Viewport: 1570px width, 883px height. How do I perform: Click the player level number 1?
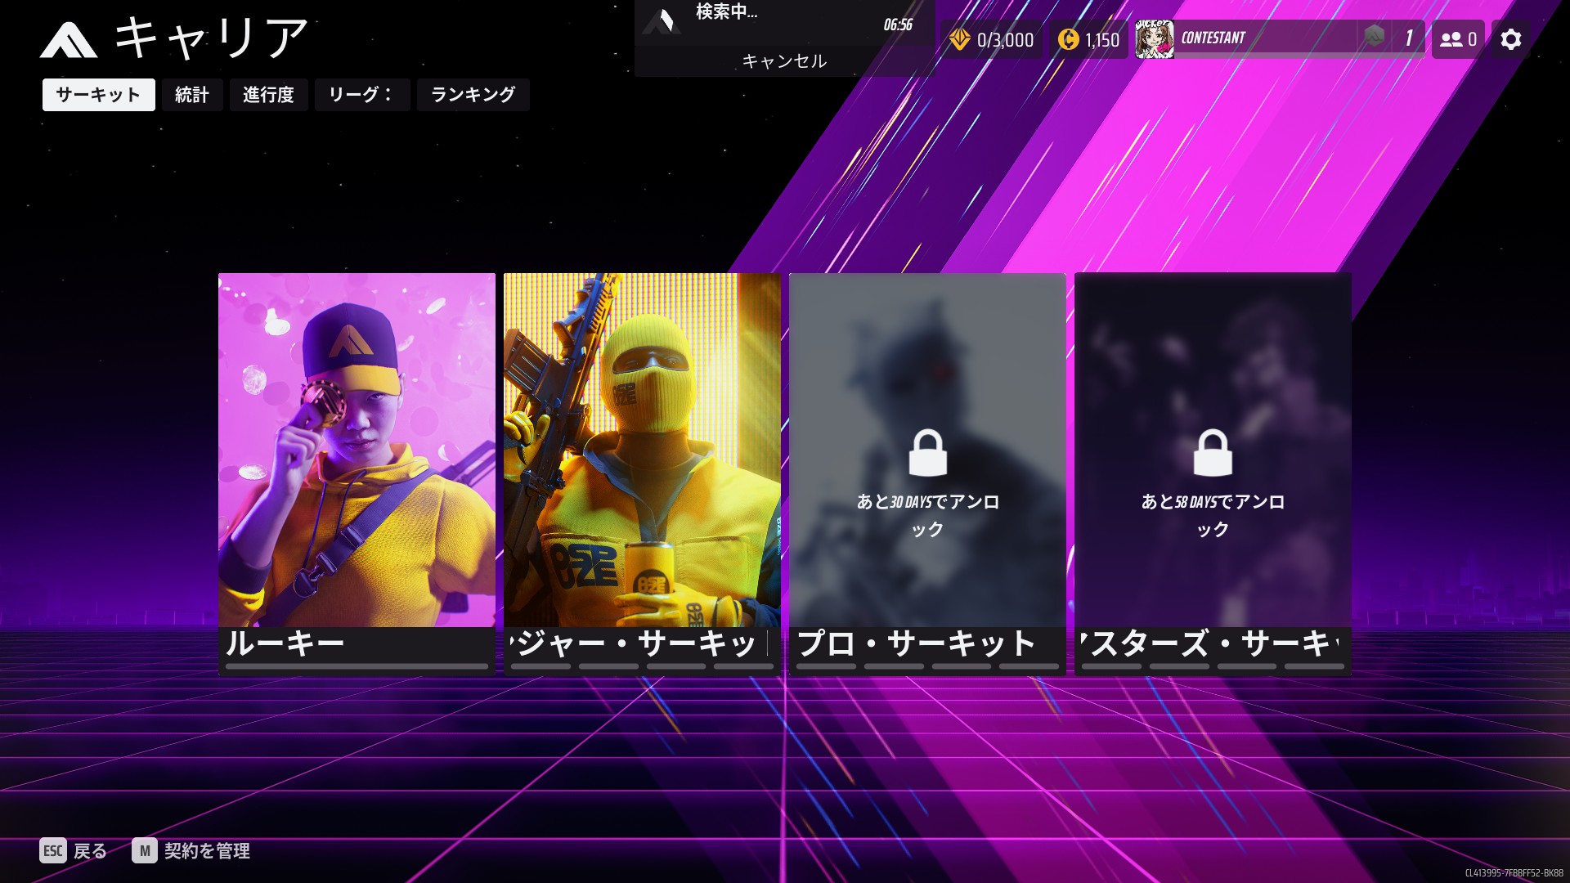point(1408,38)
